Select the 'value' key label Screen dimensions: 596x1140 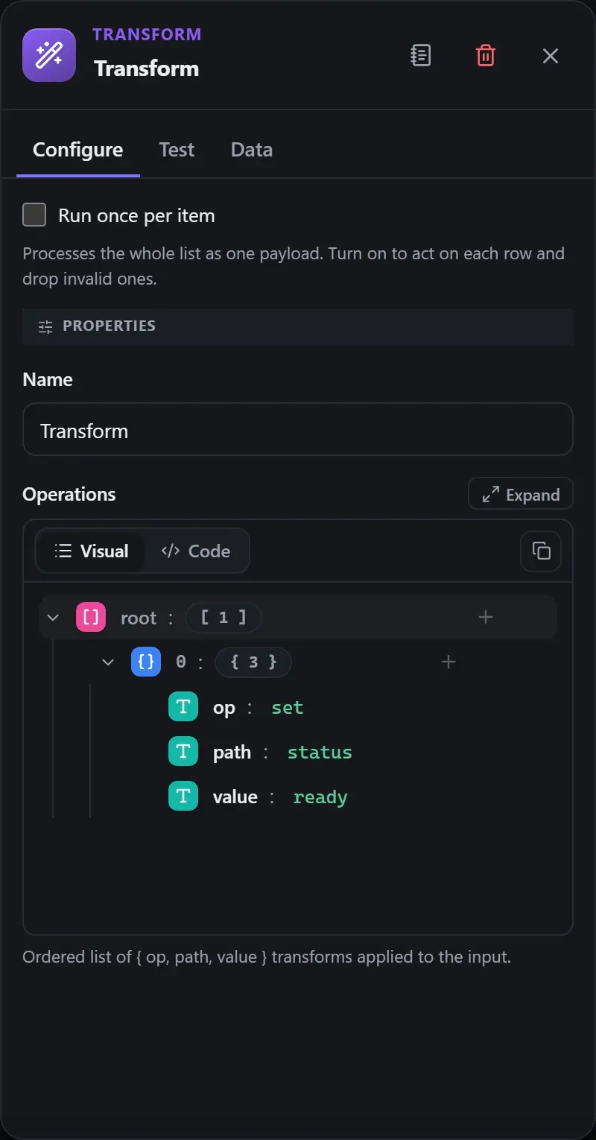(235, 797)
